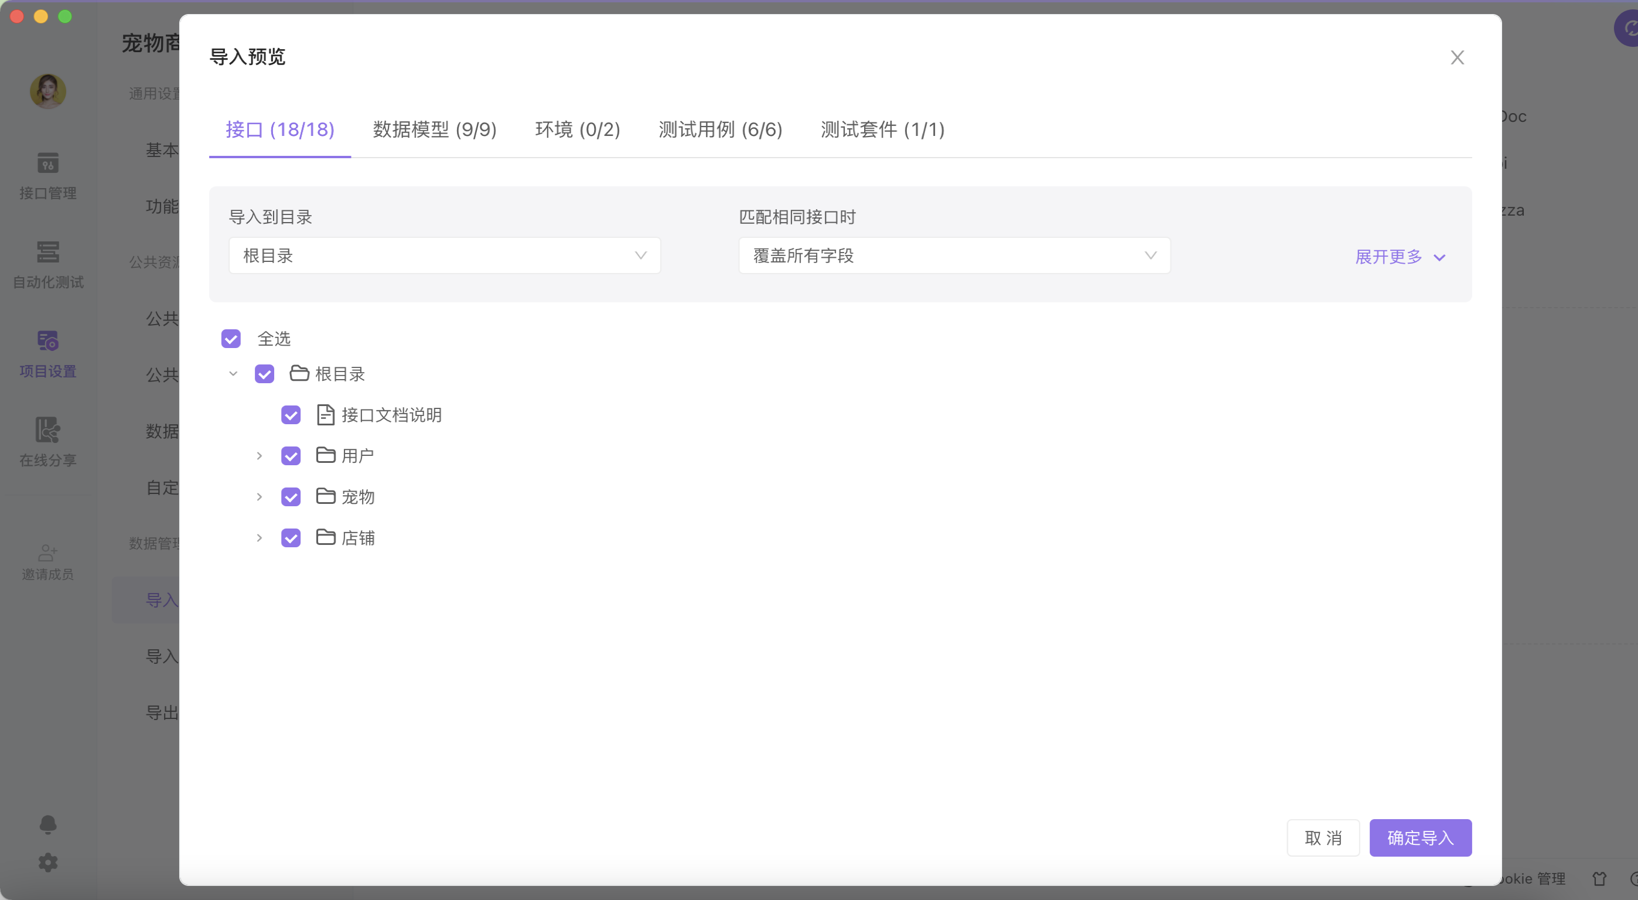The width and height of the screenshot is (1638, 900).
Task: Open the 导入到目录 dropdown
Action: tap(444, 255)
